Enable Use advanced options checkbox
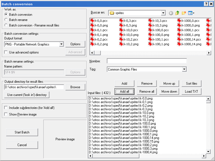Screen dimensions: 215x161 click(x=6, y=52)
